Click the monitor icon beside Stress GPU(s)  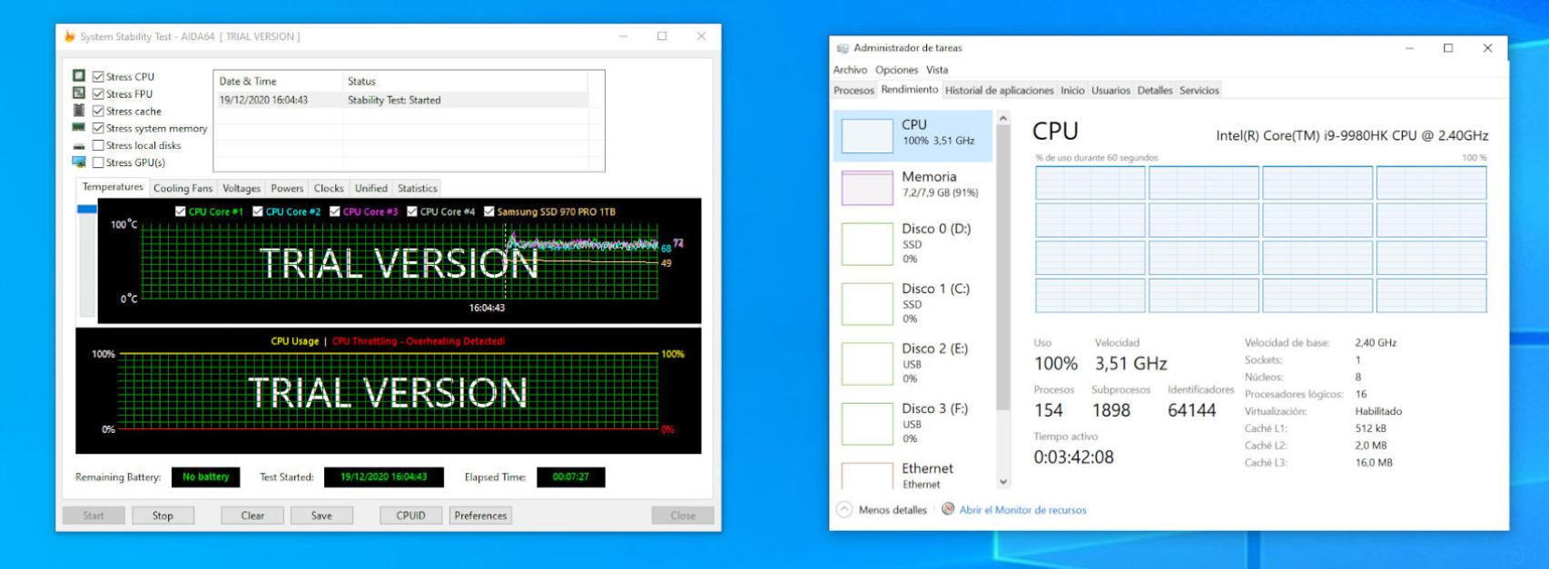79,162
